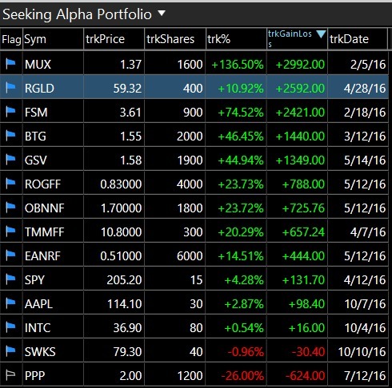Viewport: 392px width, 388px height.
Task: Toggle the blue flag for AAPL
Action: (x=10, y=303)
